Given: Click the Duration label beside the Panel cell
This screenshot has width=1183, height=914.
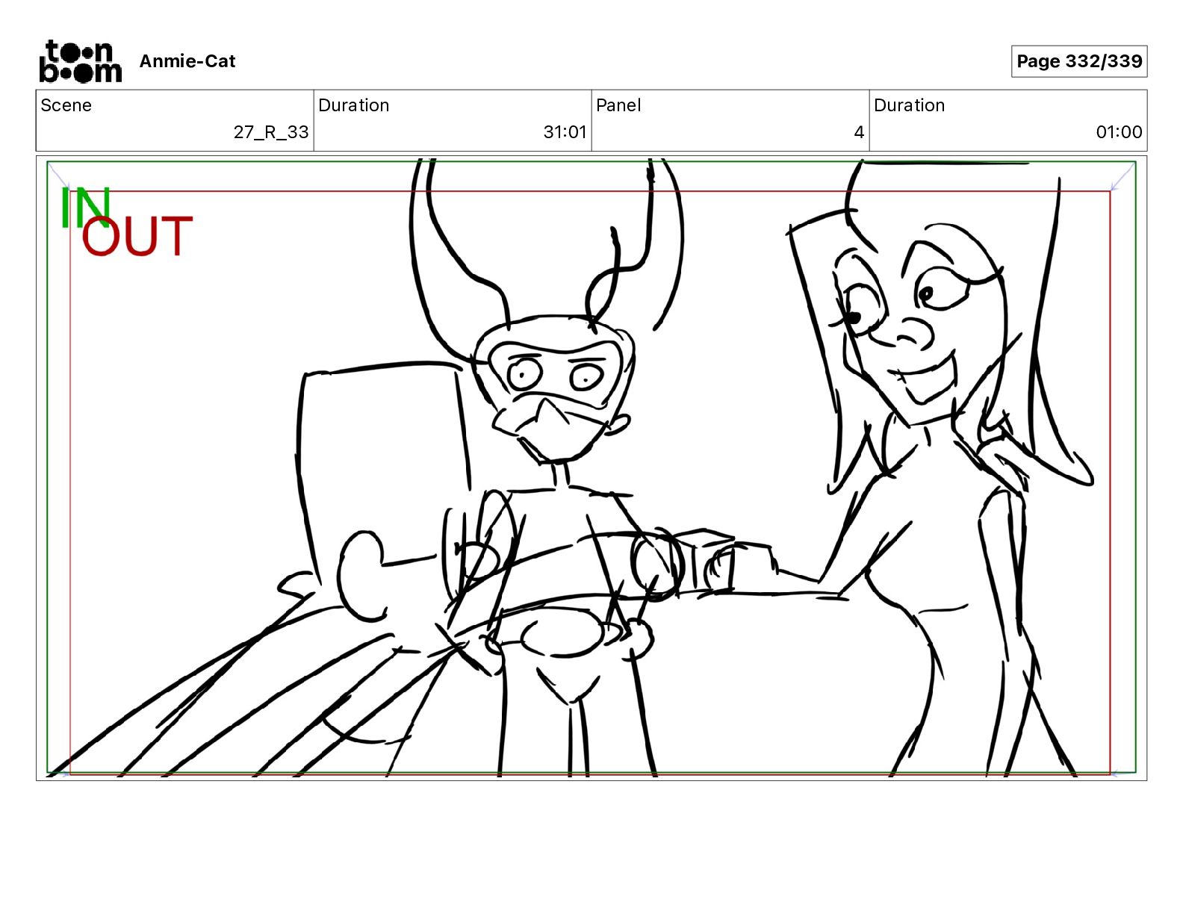Looking at the screenshot, I should point(910,105).
